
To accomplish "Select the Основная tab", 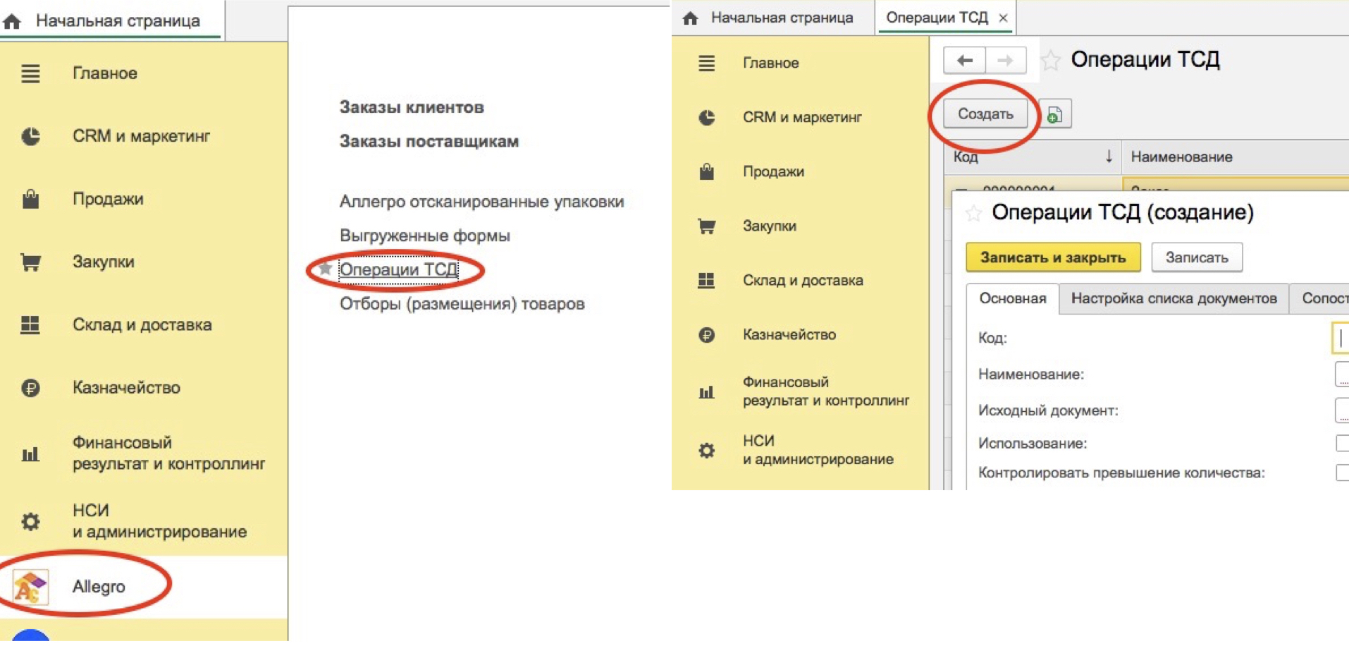I will [x=1012, y=298].
